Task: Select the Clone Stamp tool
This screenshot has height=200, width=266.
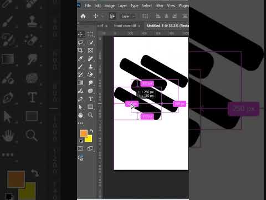Action: click(x=90, y=67)
